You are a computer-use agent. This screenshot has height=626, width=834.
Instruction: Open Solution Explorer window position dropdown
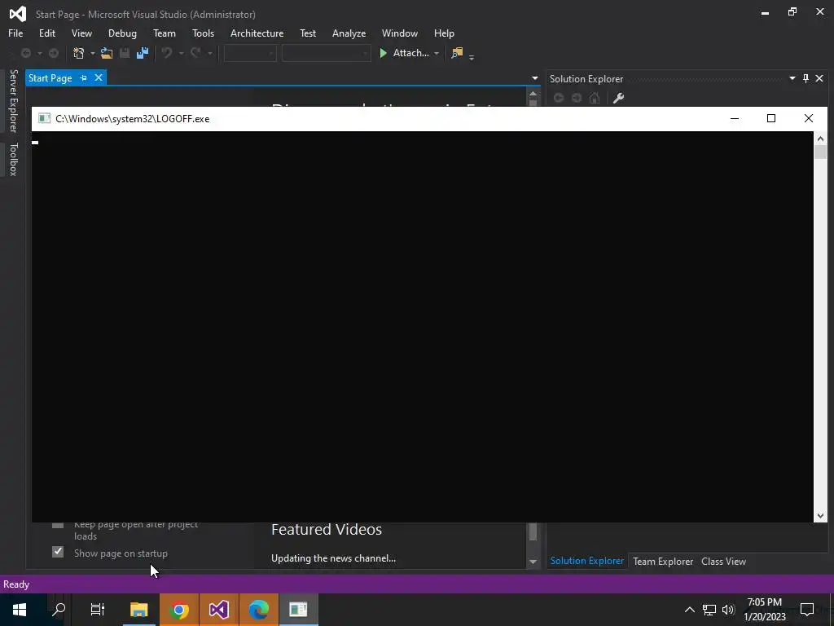[792, 78]
